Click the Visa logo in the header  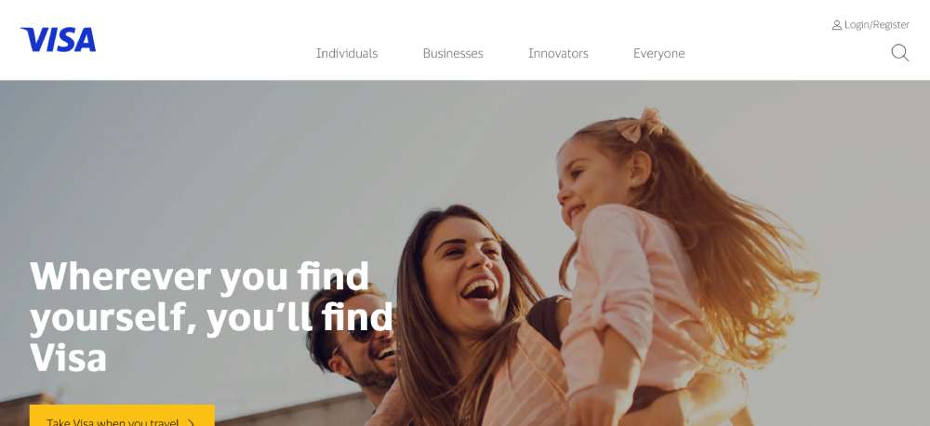(58, 40)
